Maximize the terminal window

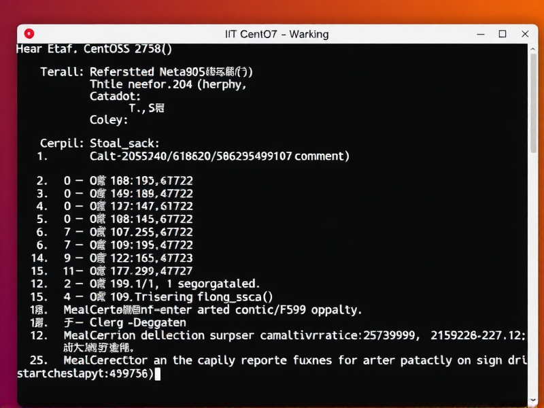503,33
